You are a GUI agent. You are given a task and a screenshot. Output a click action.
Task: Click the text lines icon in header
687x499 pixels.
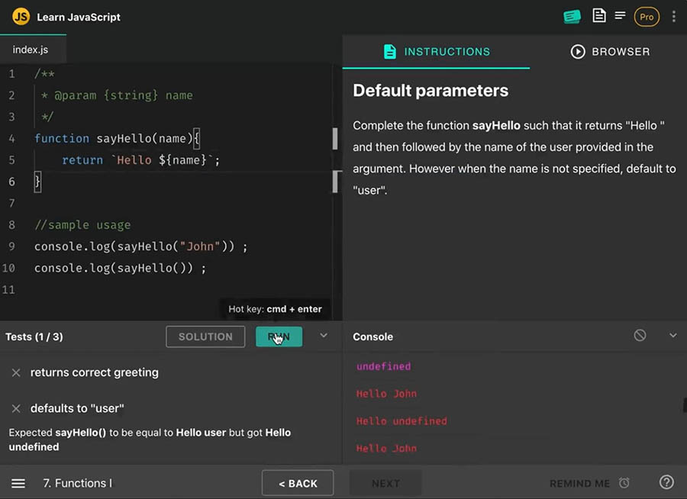tap(621, 16)
